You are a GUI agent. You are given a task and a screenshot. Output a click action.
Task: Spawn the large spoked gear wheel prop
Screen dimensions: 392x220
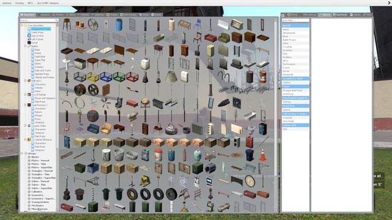tap(92, 25)
